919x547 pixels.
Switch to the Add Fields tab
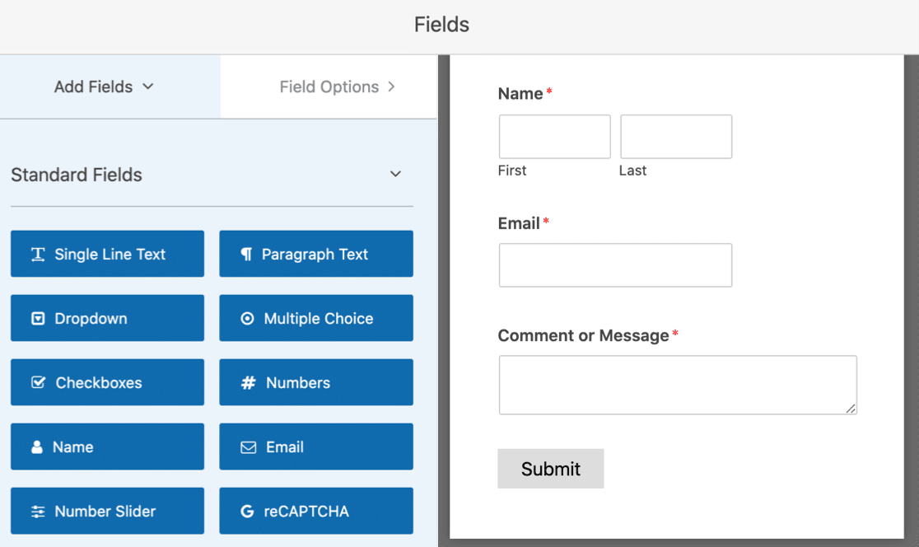(x=110, y=86)
